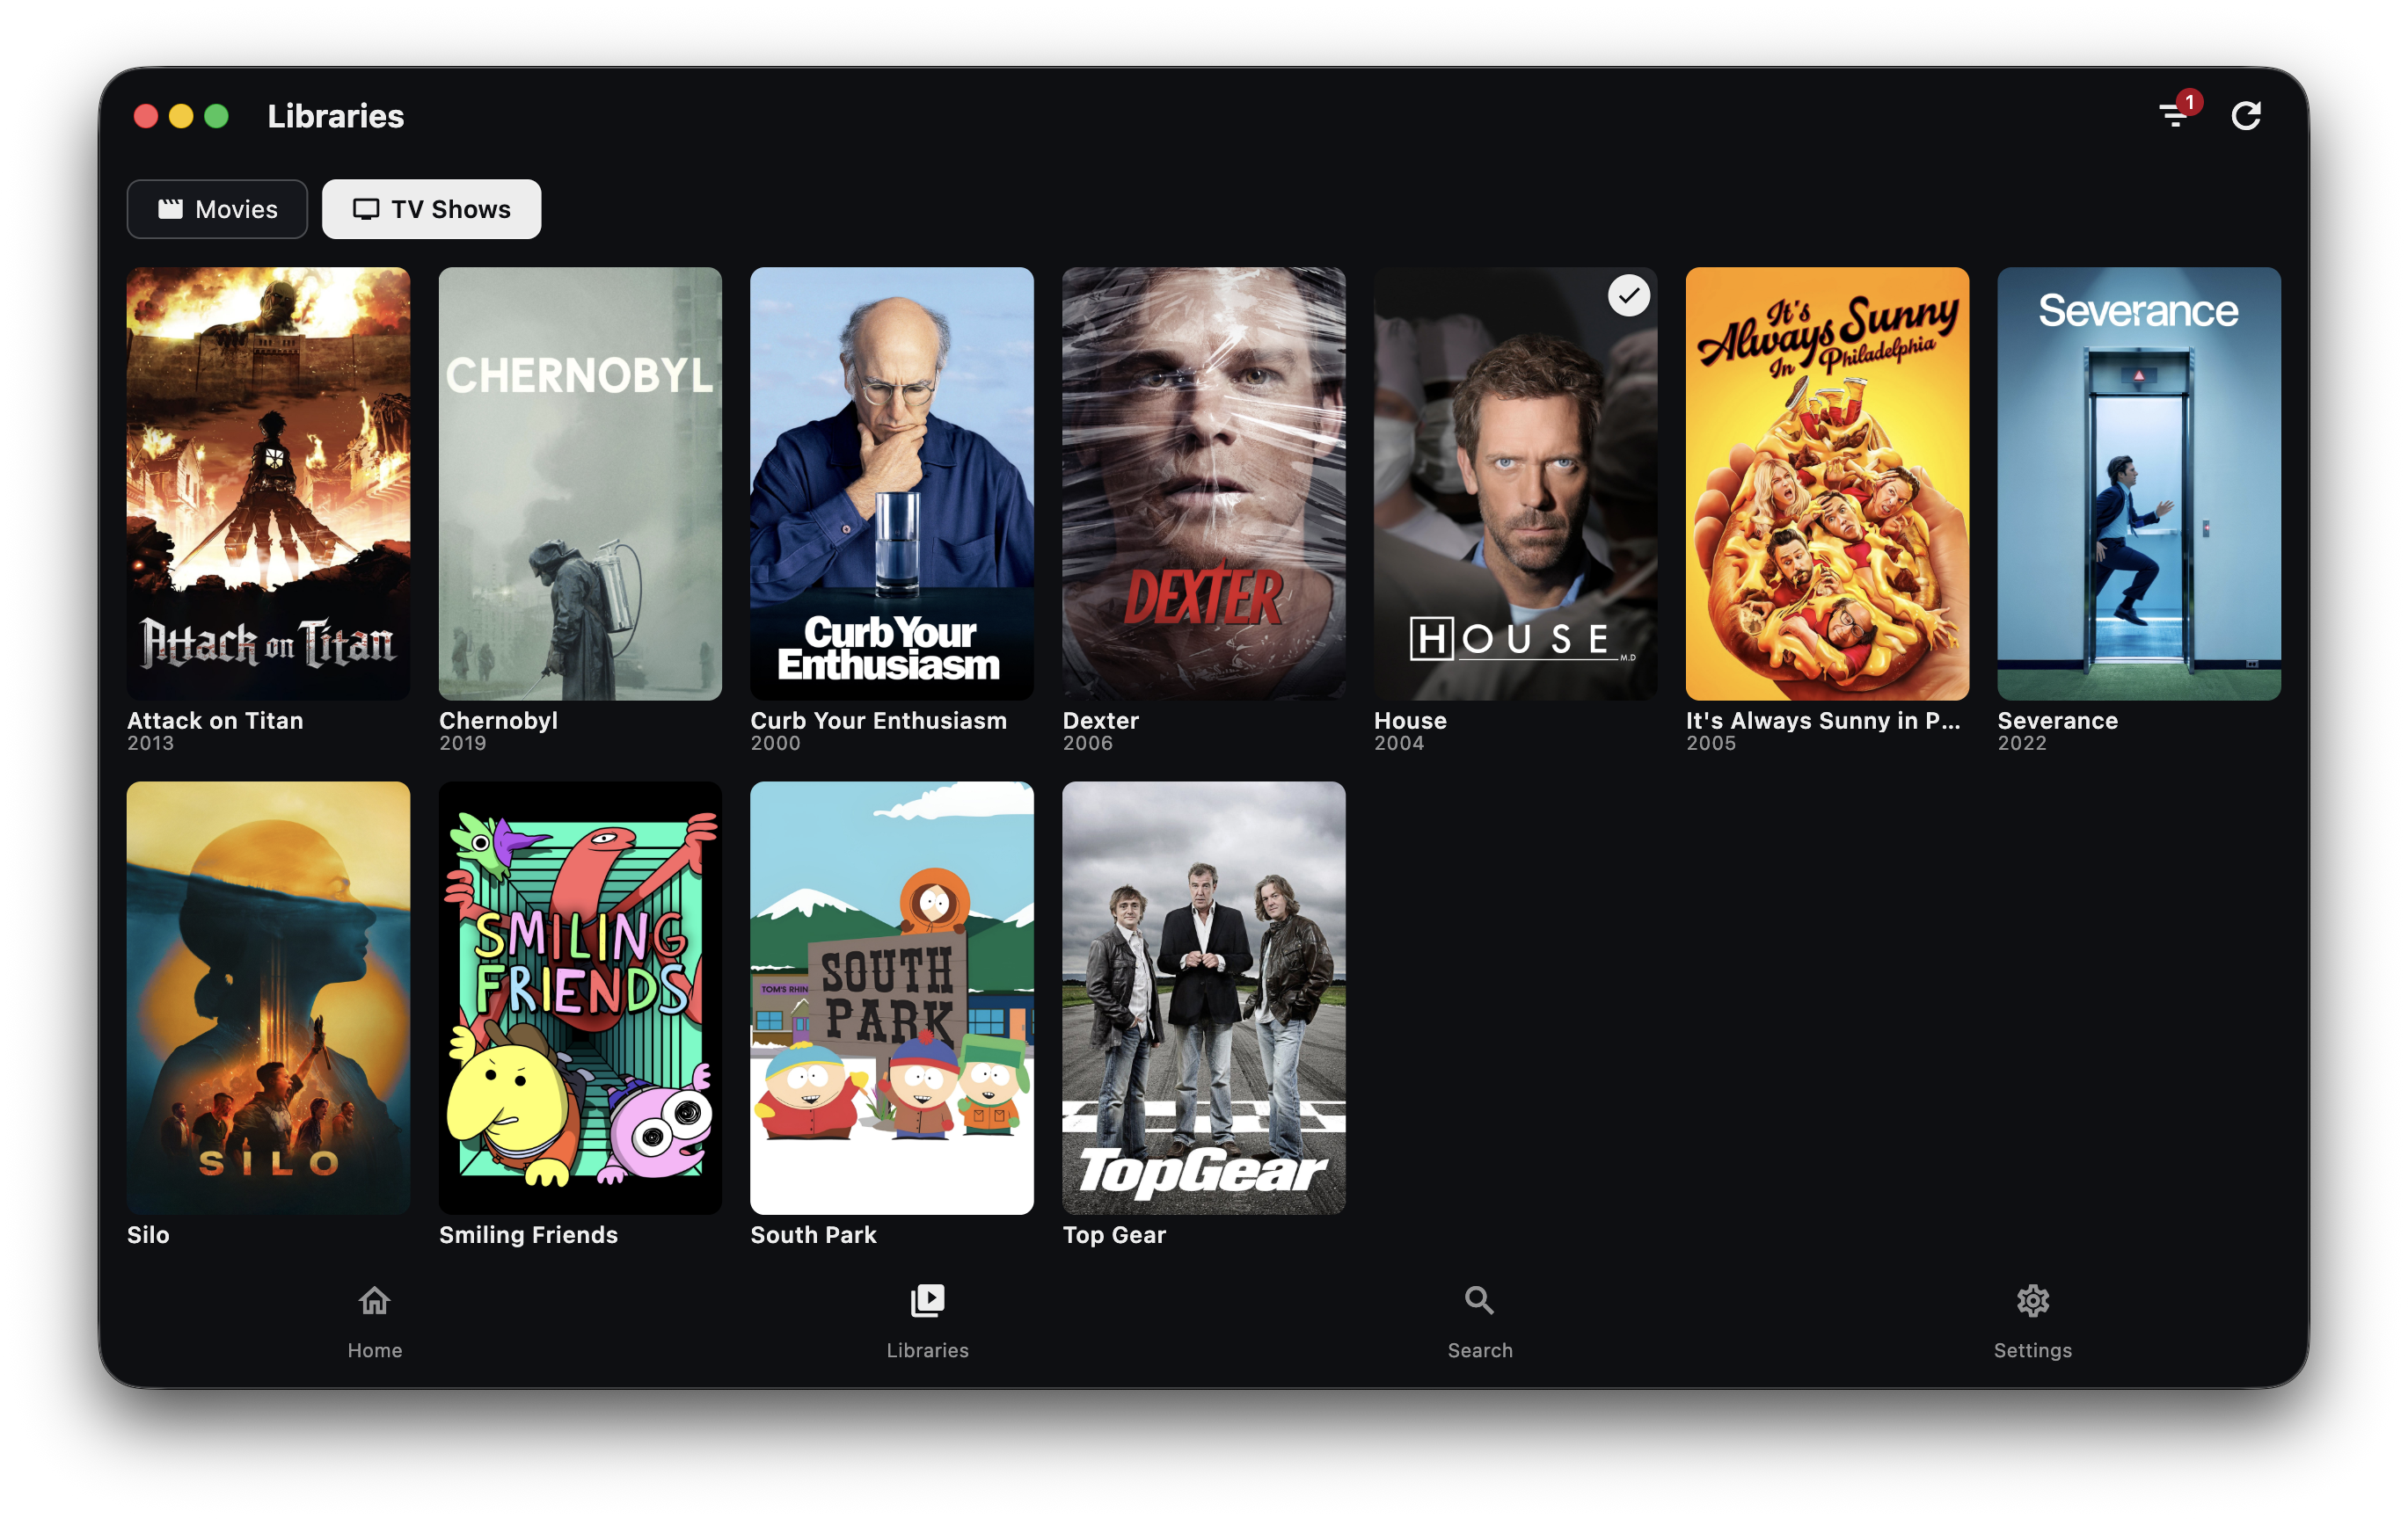Click the "Chernobyl" title text

pos(498,721)
